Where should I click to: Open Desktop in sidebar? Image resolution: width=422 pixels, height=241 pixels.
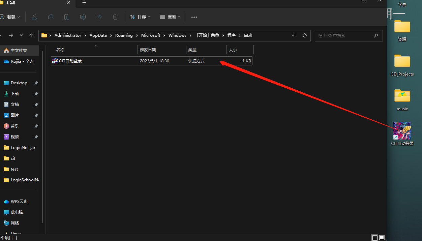[20, 83]
